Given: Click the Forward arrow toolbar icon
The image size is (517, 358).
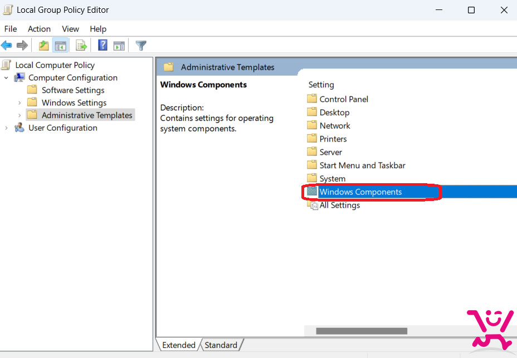Looking at the screenshot, I should (x=22, y=45).
